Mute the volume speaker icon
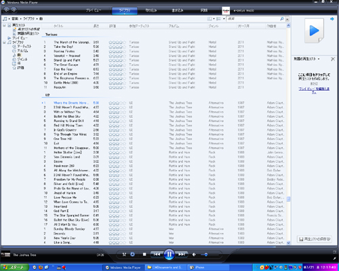 click(x=194, y=255)
